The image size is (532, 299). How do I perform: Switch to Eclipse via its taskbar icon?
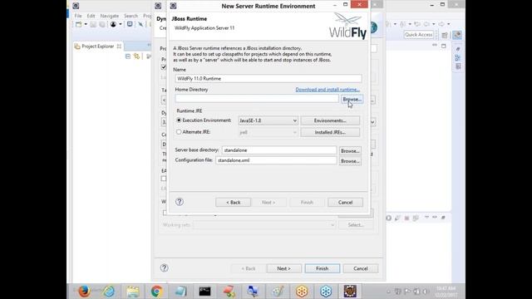coord(350,292)
